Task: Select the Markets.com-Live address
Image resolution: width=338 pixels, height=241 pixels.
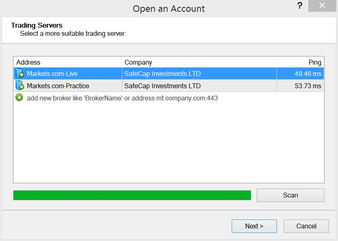Action: click(x=52, y=74)
